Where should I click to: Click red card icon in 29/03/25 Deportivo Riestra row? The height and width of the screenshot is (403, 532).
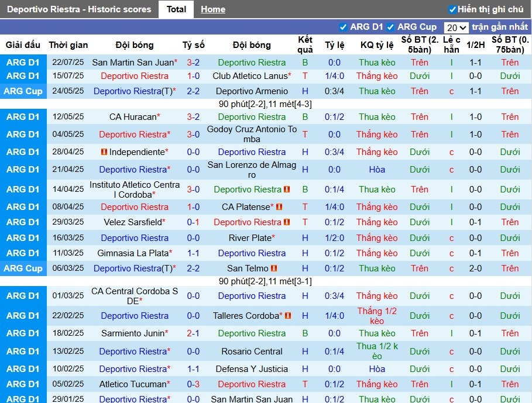(x=287, y=222)
